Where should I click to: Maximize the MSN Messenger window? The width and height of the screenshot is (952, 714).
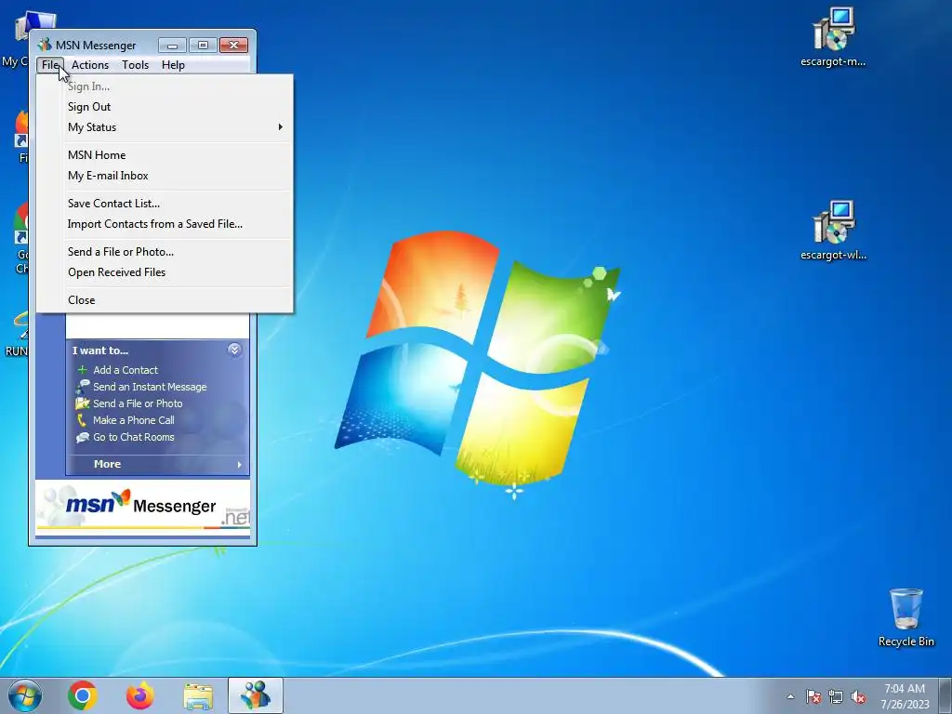[x=203, y=45]
